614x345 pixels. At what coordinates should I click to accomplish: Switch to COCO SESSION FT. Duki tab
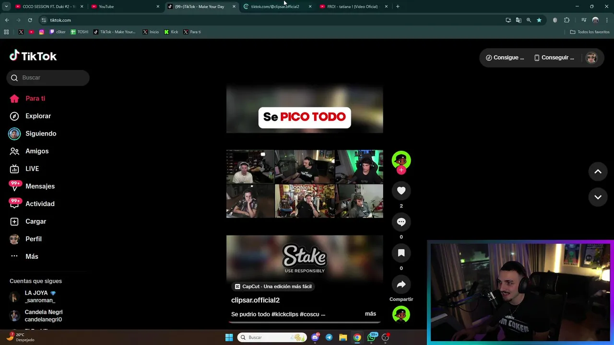49,7
